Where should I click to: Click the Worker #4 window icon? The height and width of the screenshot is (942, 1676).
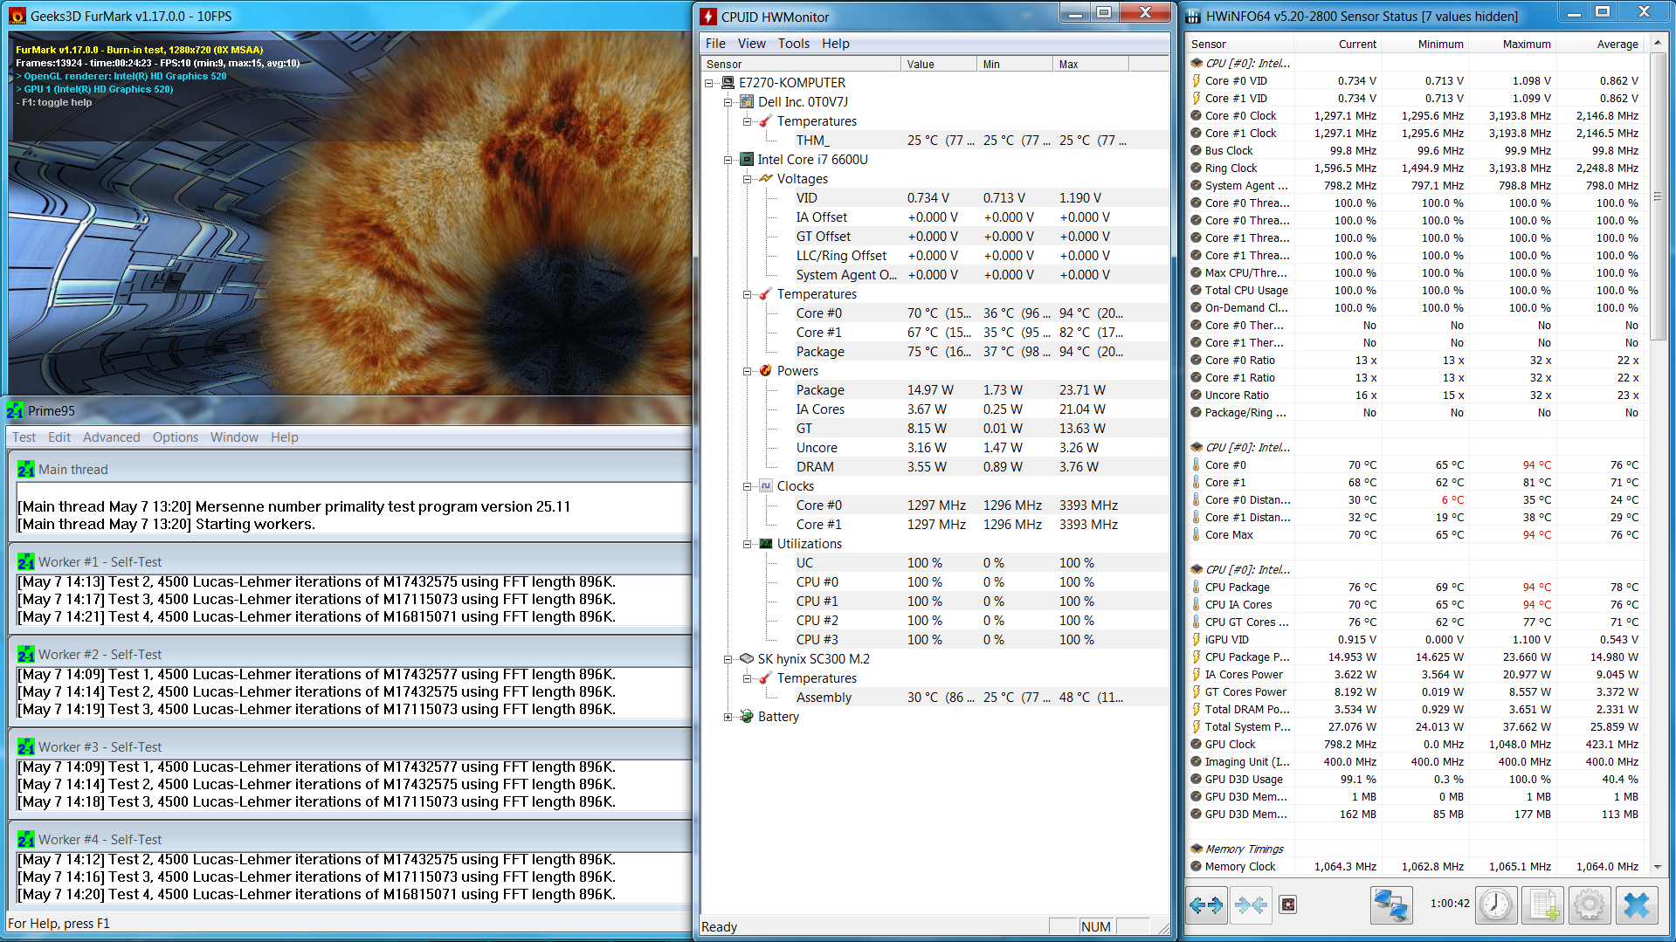tap(26, 839)
